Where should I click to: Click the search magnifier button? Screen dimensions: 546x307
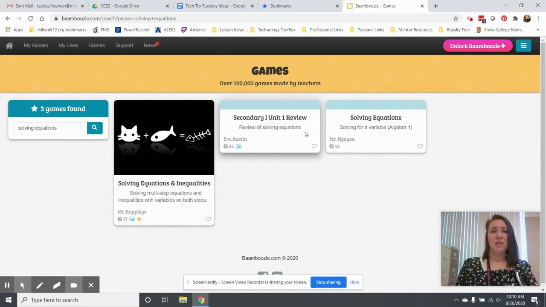95,127
